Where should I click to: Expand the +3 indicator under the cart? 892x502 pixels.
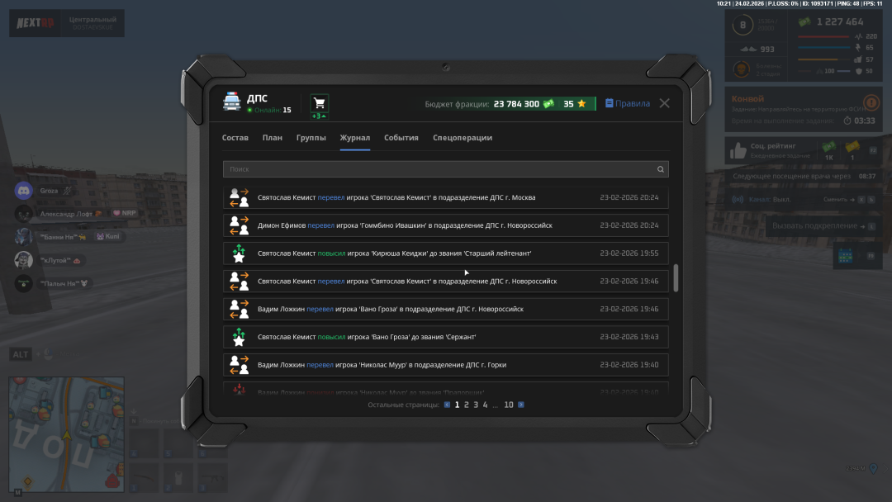tap(316, 116)
